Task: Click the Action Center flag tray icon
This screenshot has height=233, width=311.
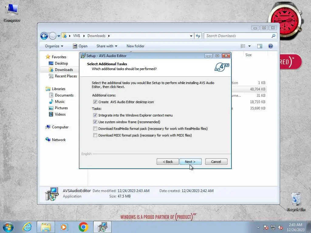Action: [266, 228]
